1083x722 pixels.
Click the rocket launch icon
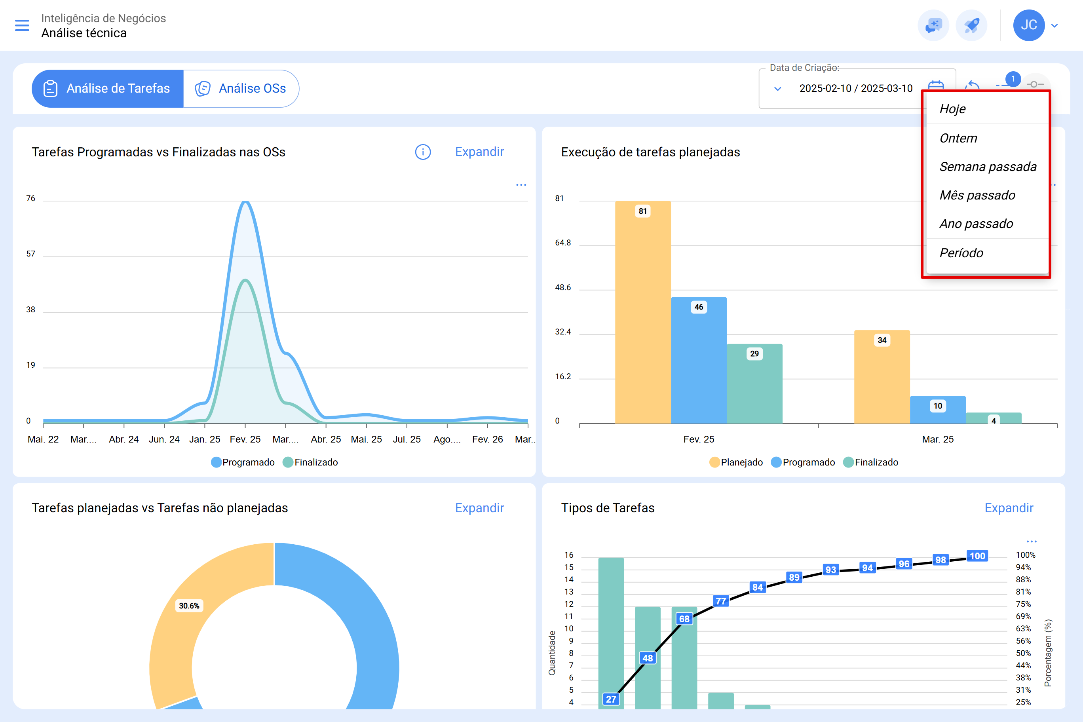pos(971,25)
